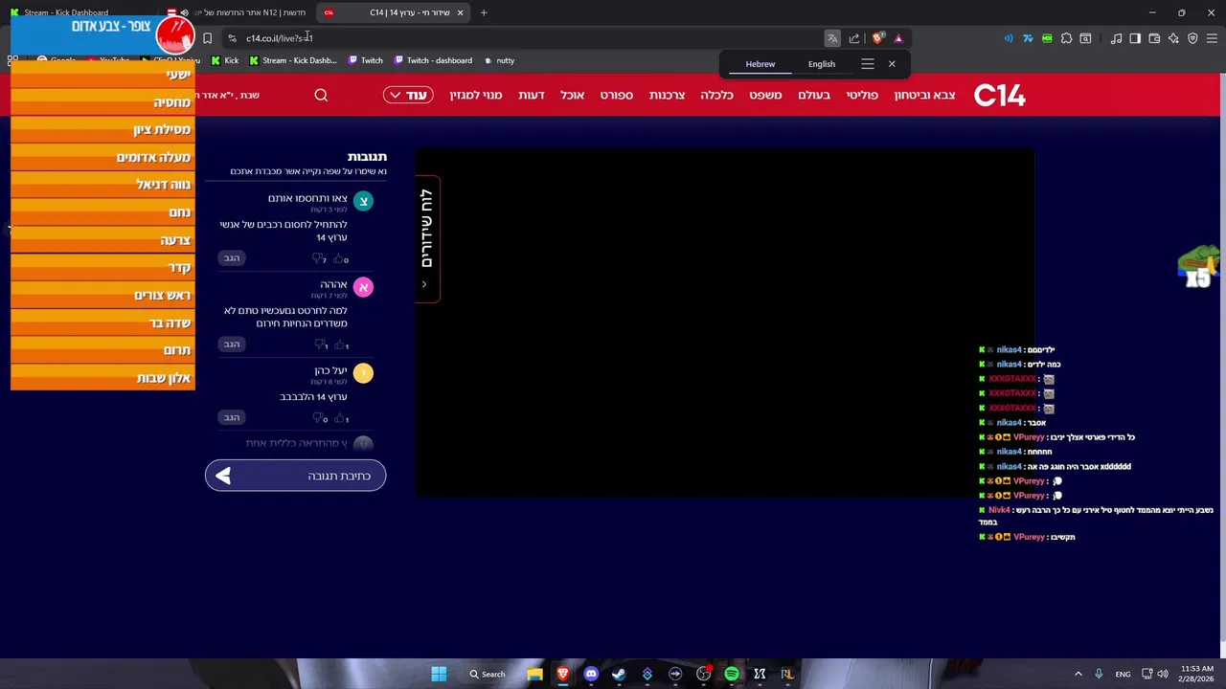Viewport: 1226px width, 689px height.
Task: Open the אוכל nav section
Action: coord(572,95)
